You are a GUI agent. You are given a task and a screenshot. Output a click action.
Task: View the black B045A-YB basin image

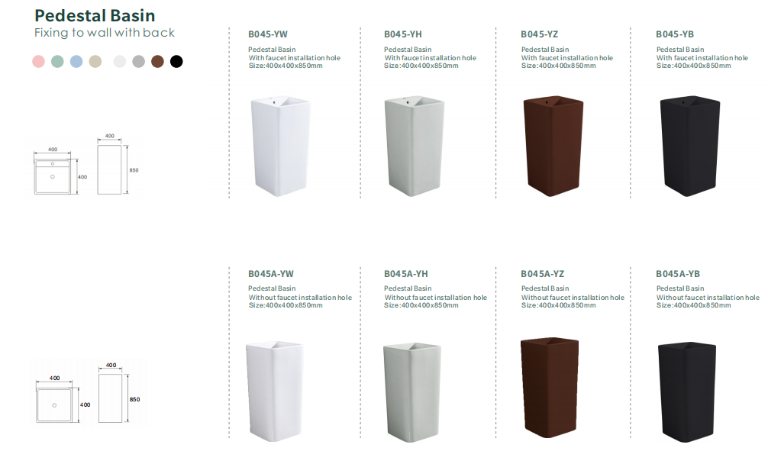click(x=687, y=392)
